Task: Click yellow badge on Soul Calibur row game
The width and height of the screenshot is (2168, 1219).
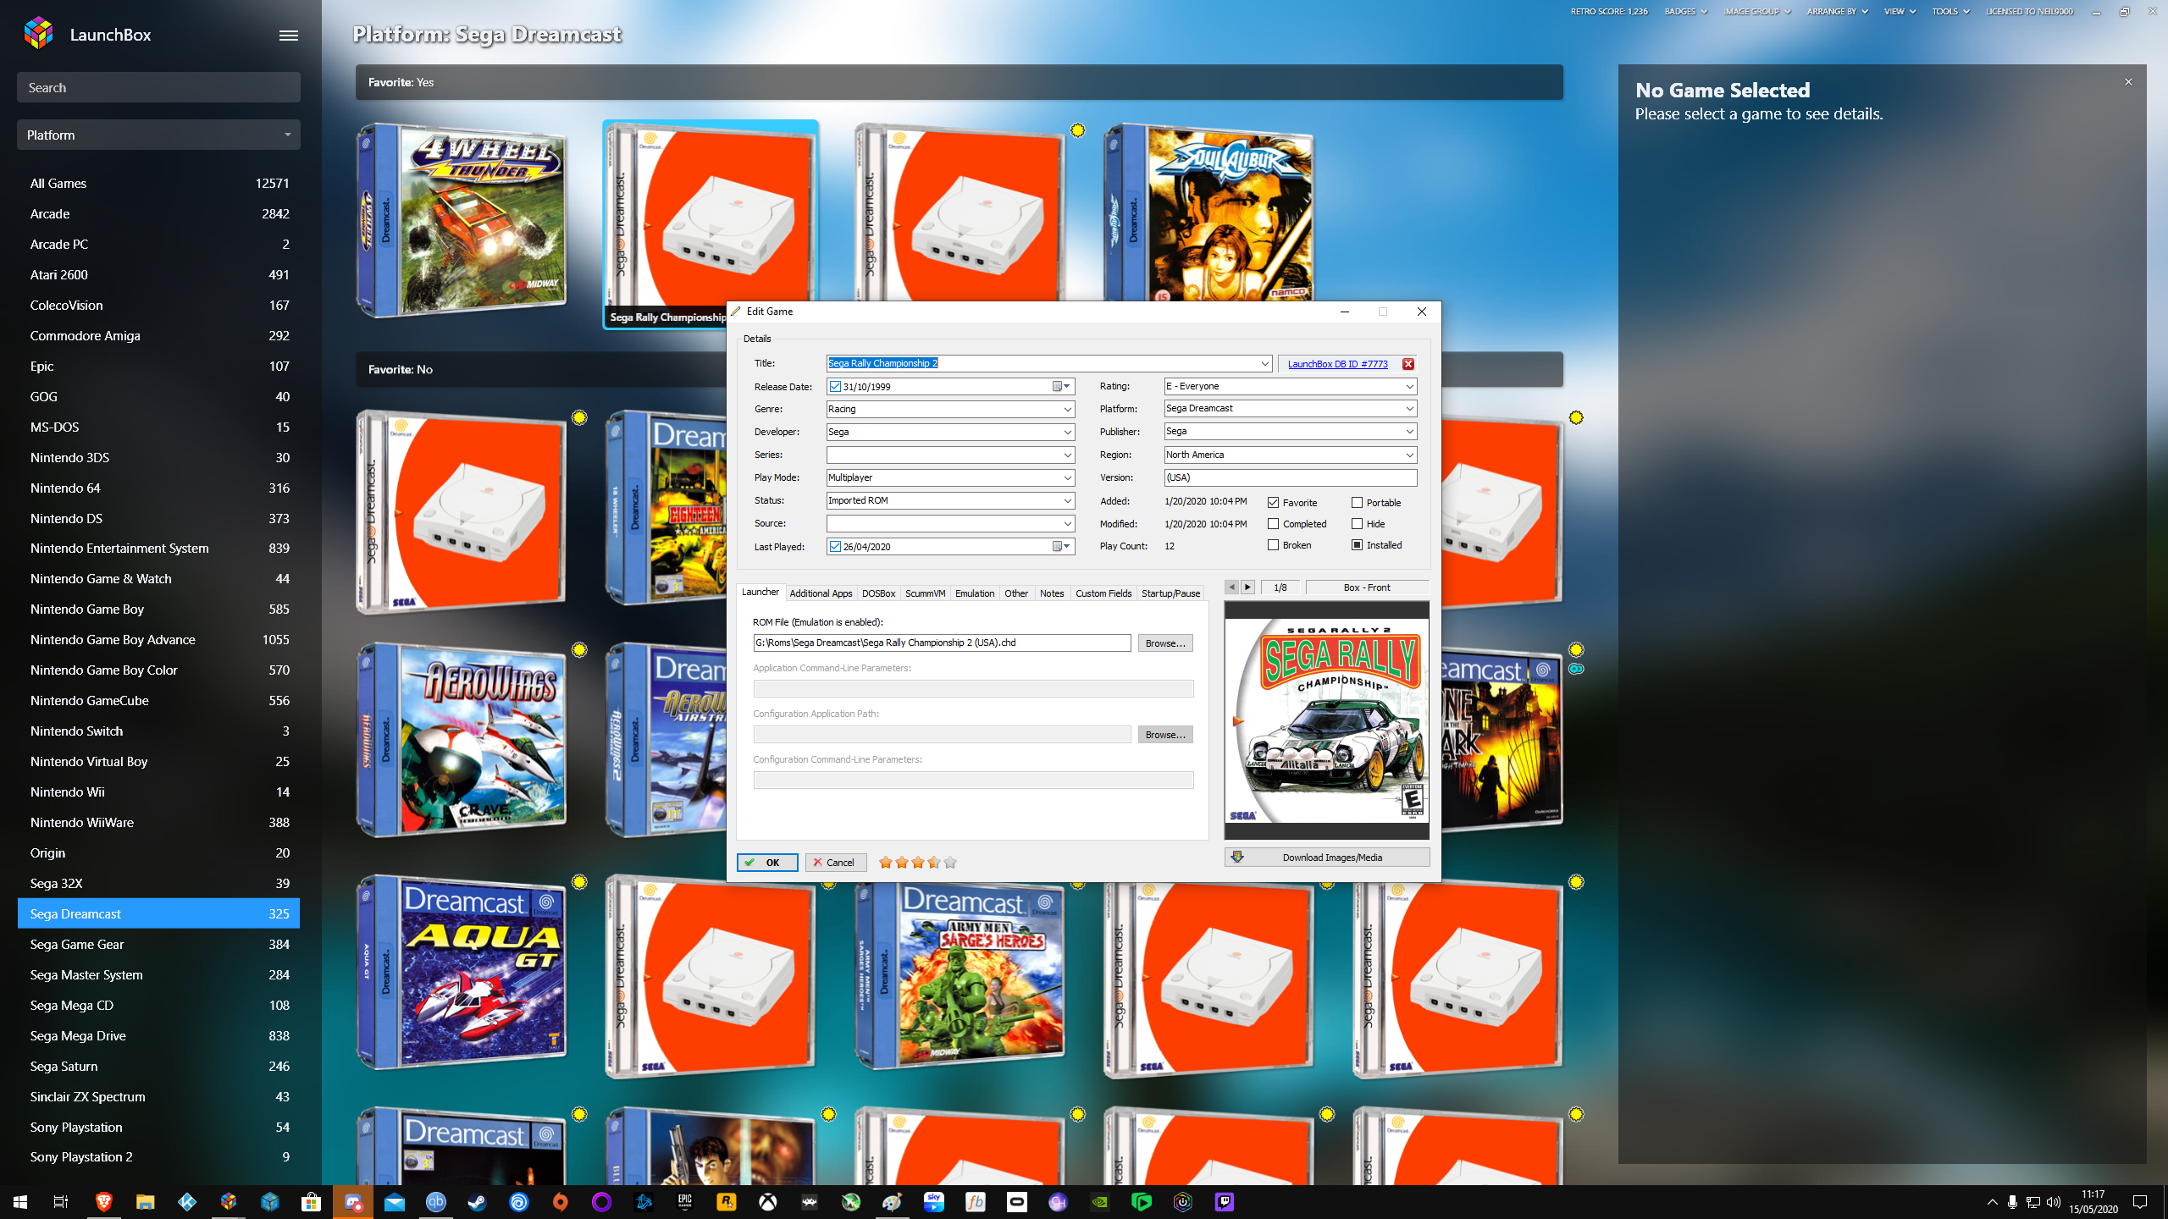Action: pyautogui.click(x=1077, y=130)
